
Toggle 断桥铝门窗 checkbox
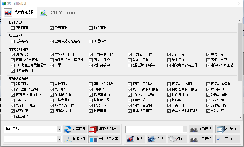click(208, 106)
